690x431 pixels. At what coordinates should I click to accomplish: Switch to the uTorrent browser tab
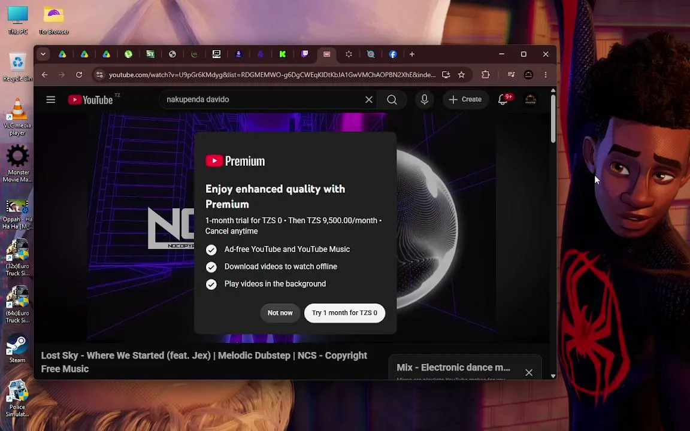coord(129,54)
